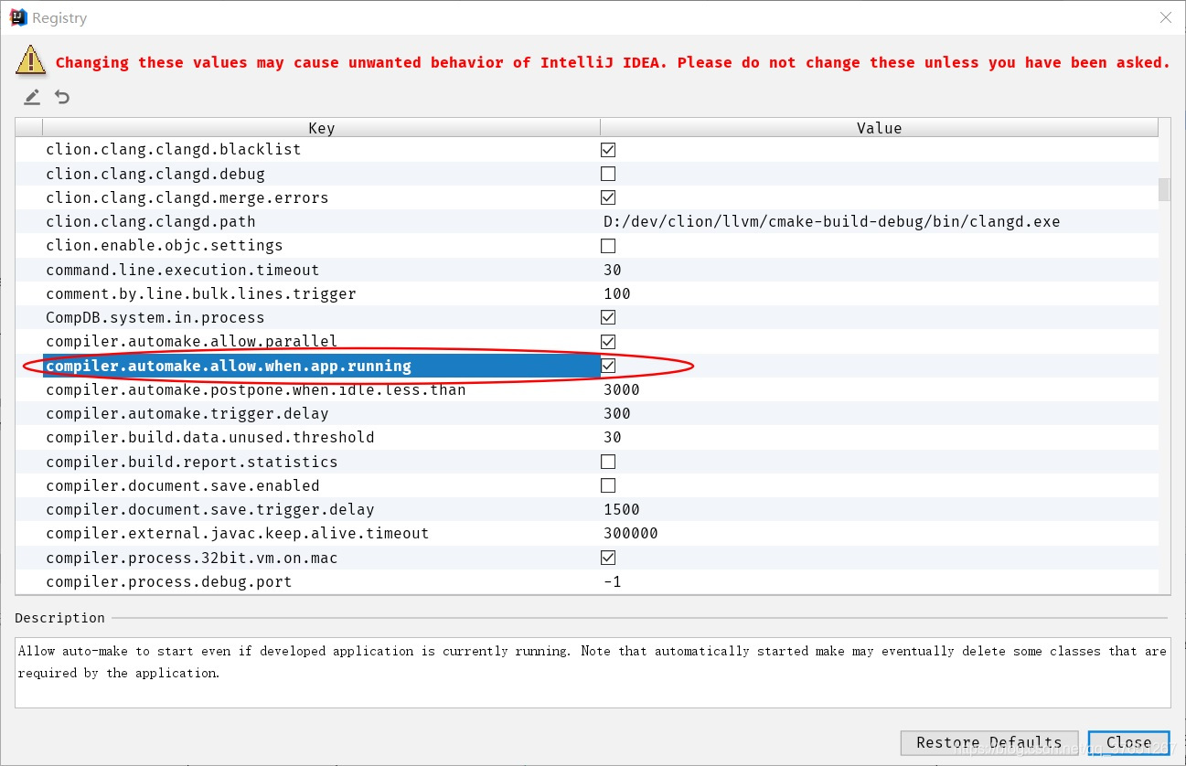Enable clion.clang.clangd.debug checkbox

(608, 174)
